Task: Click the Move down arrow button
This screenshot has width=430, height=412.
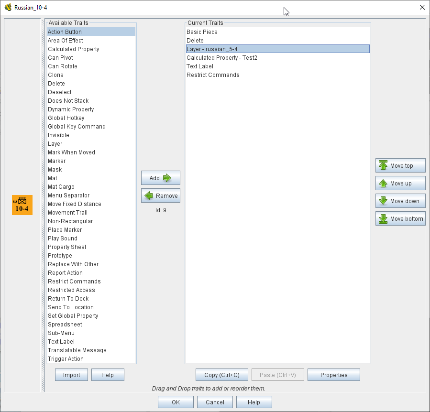Action: pos(400,201)
